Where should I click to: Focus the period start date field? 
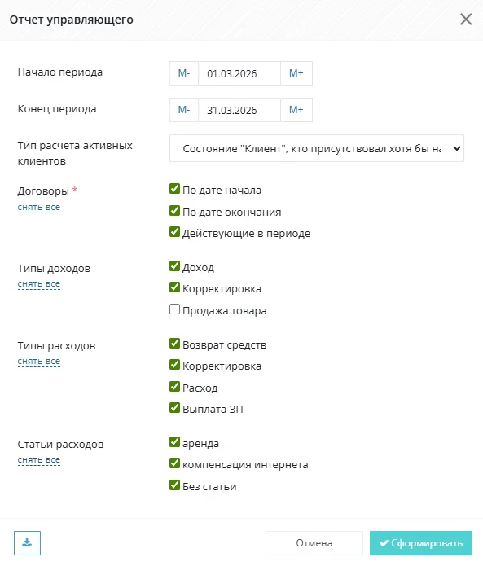(x=239, y=73)
